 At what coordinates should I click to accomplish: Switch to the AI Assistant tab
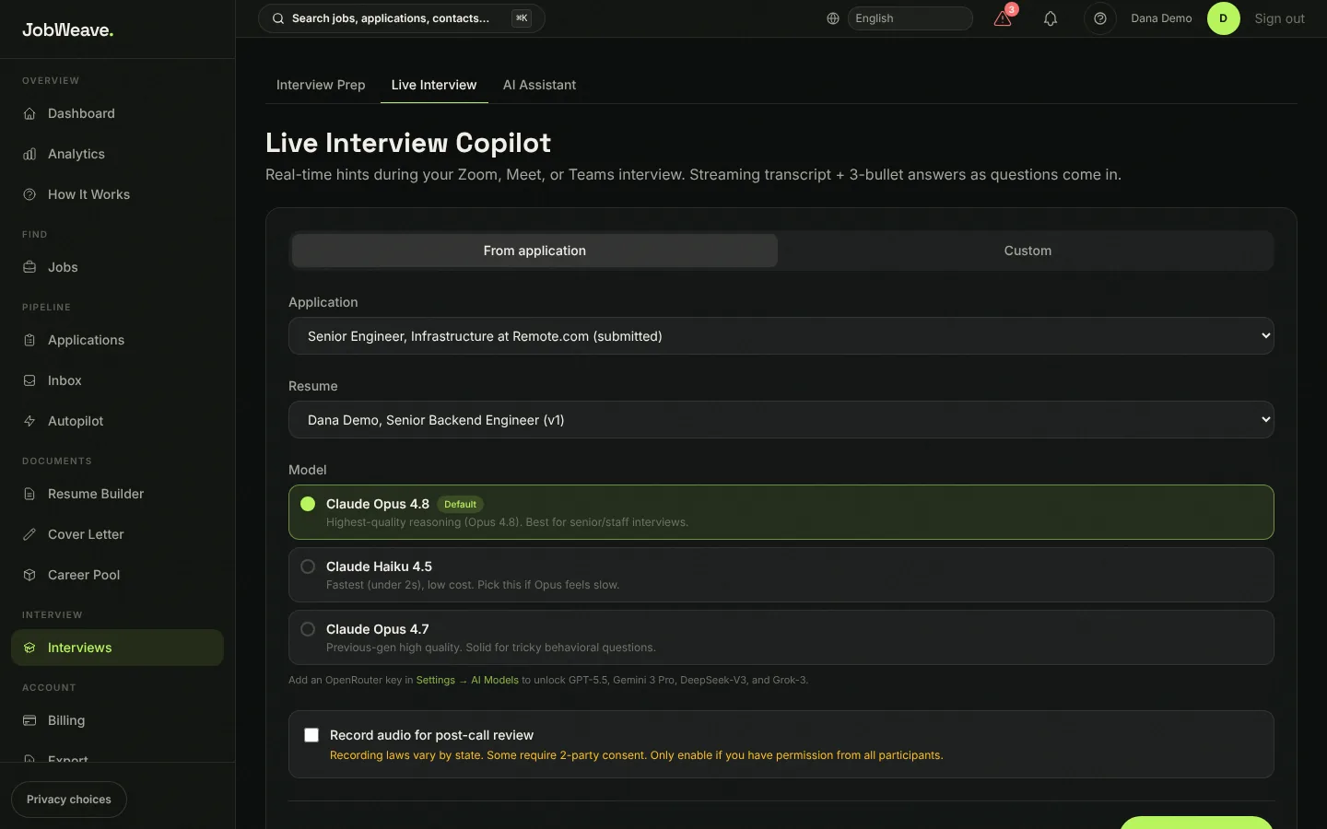[x=539, y=85]
